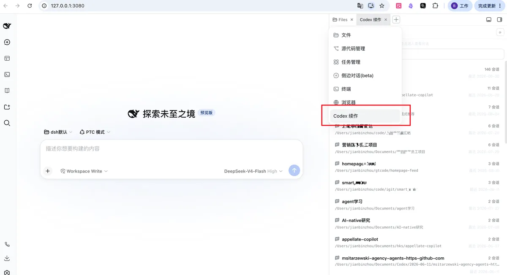Click the 预览版 badge
This screenshot has width=507, height=275.
point(207,113)
